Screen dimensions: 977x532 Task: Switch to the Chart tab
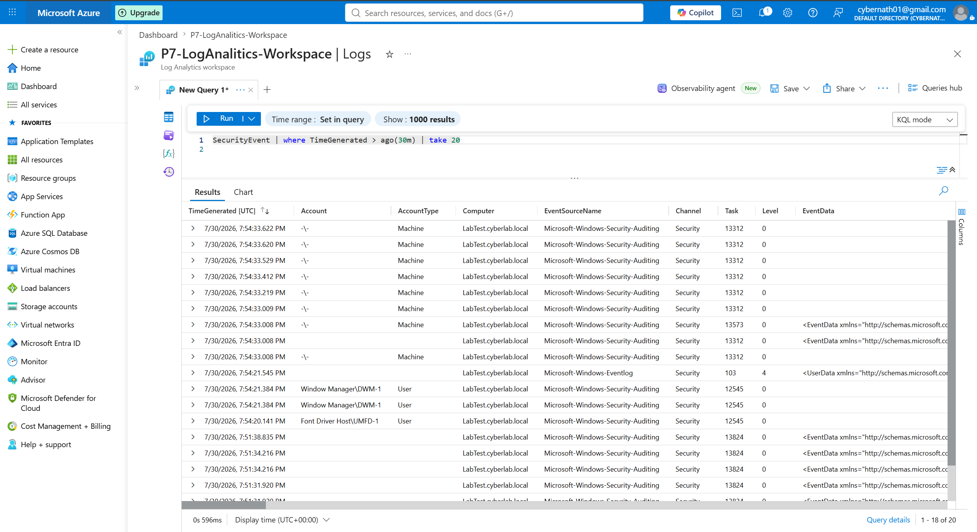(x=243, y=192)
